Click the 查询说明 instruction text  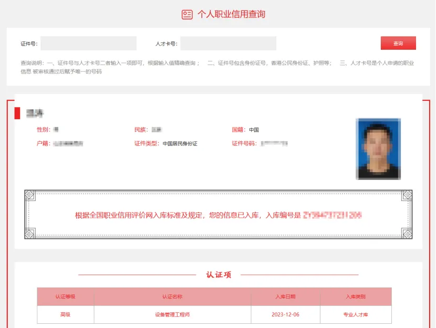click(x=217, y=67)
